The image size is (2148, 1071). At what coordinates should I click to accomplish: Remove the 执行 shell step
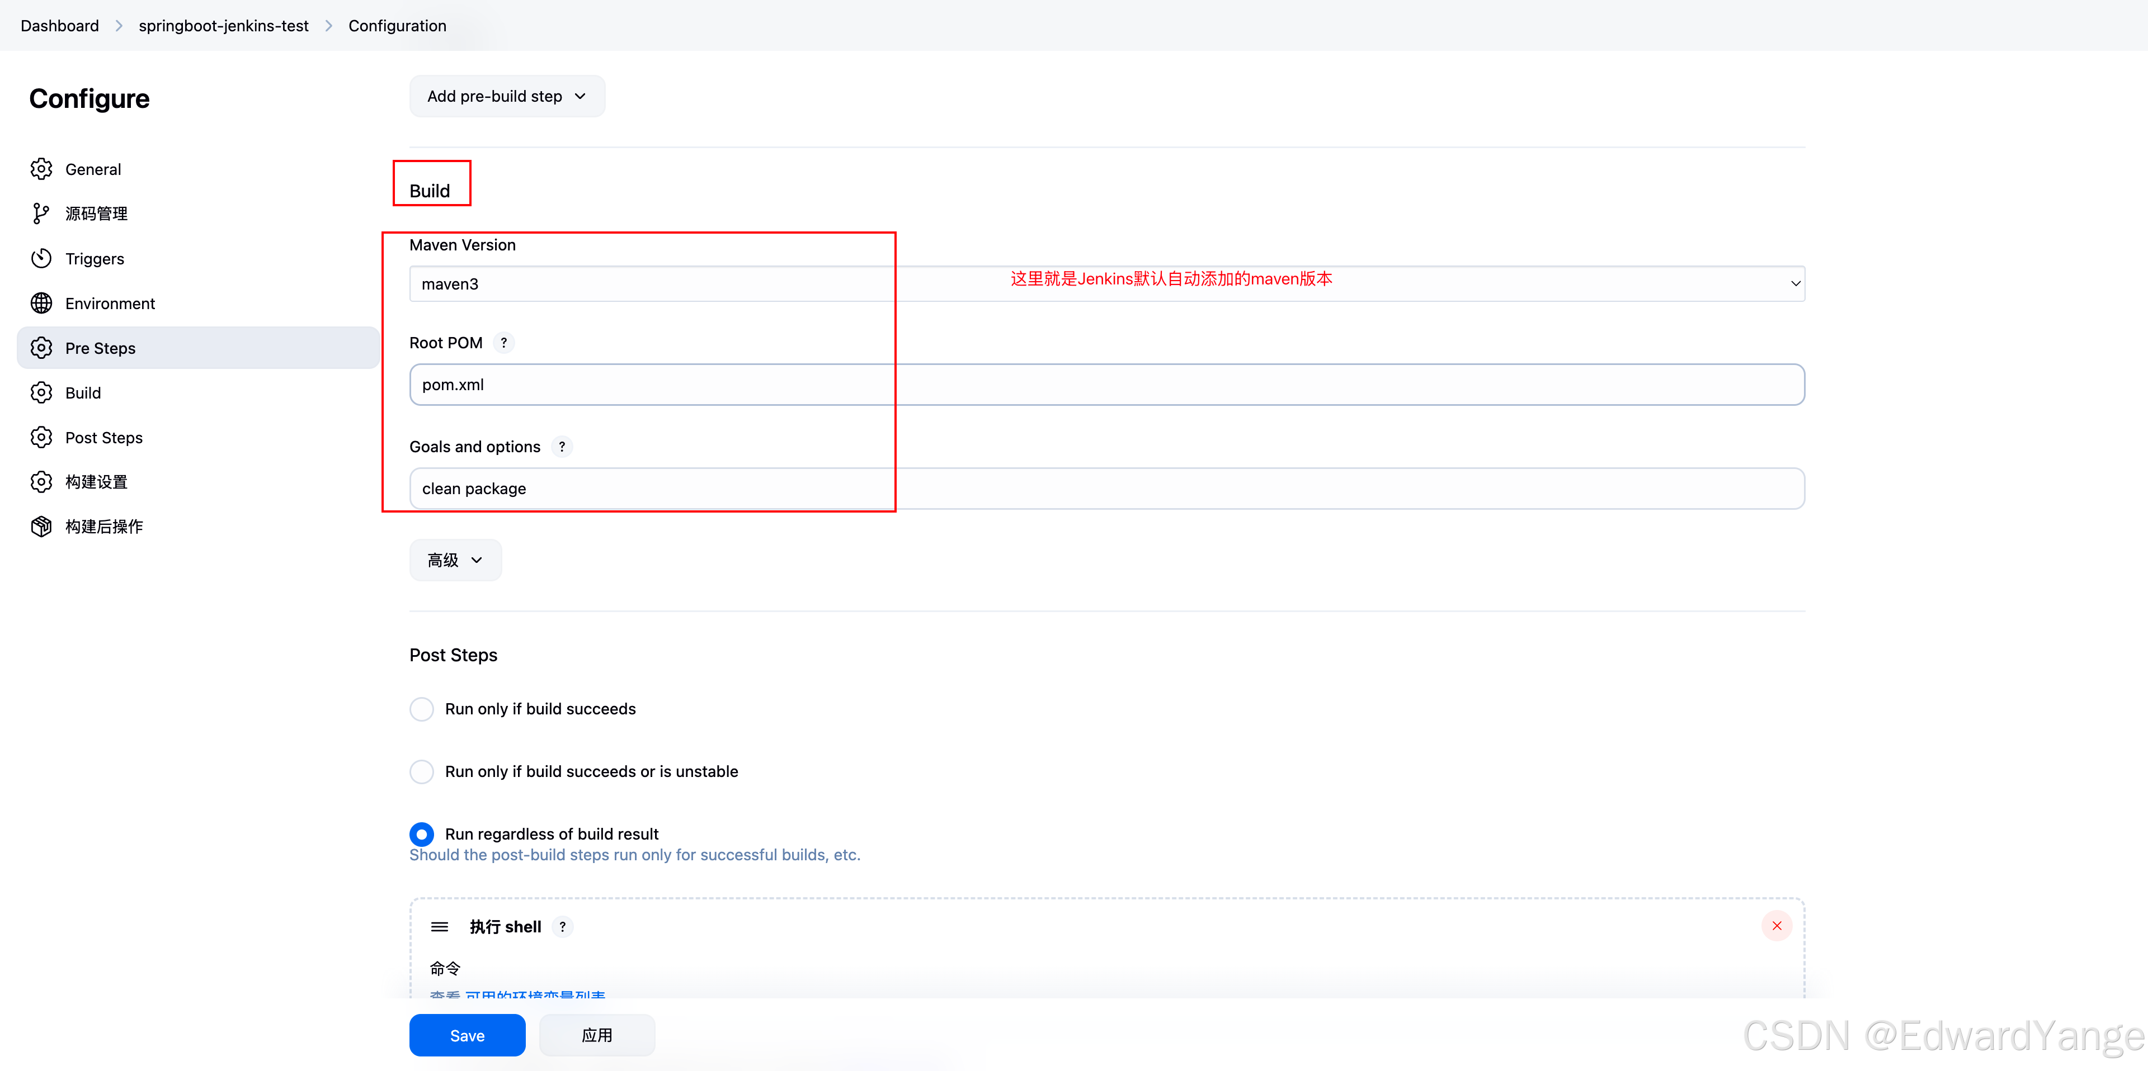click(1776, 925)
